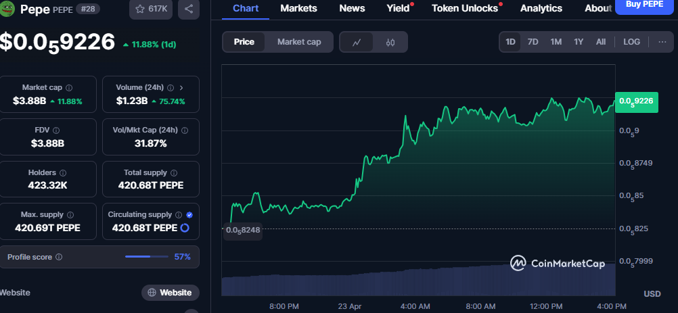Click the $3.88B Market cap value

29,101
